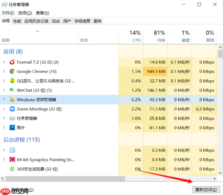Sort by the 状态 column header
223x195 pixels.
click(98, 37)
